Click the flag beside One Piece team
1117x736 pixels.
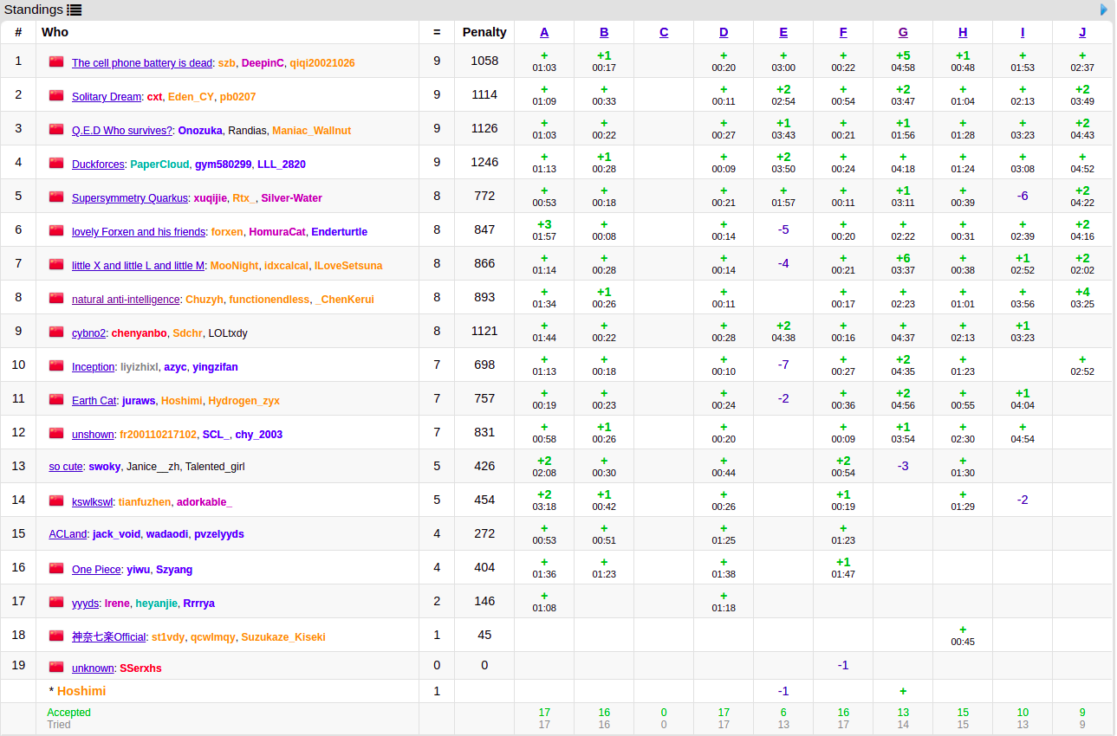[x=56, y=568]
